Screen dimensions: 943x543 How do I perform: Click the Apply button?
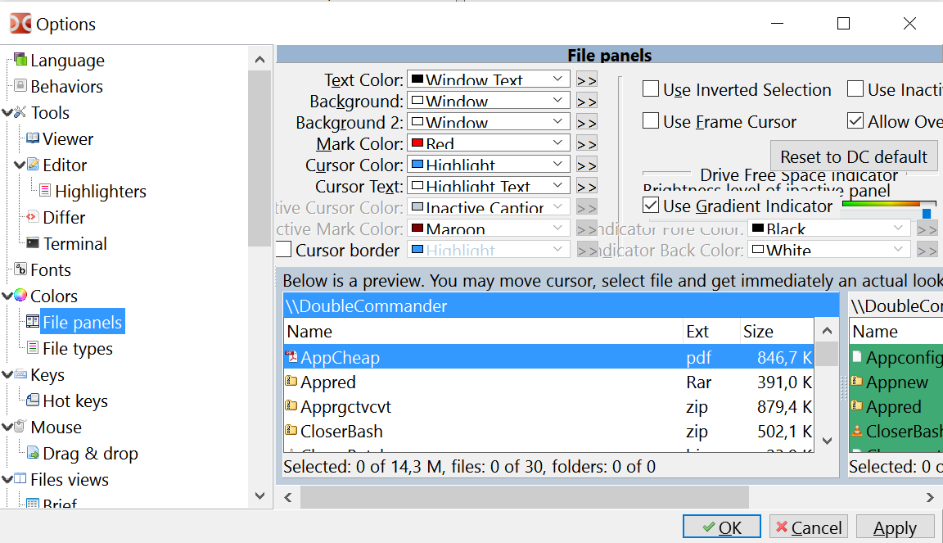coord(895,528)
